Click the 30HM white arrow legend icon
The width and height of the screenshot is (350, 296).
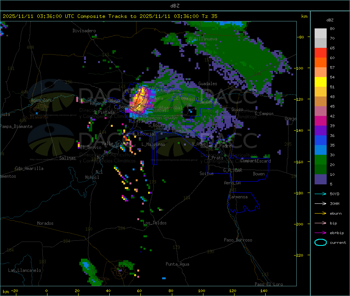(320, 203)
